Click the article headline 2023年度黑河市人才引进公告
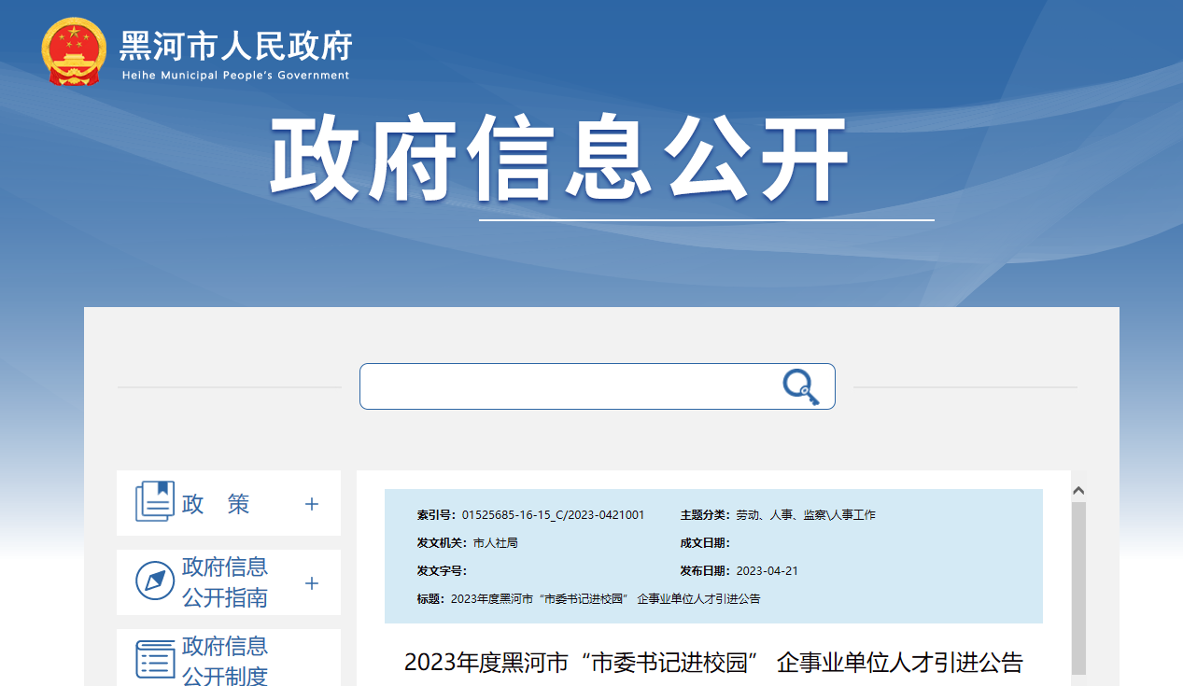Screen dimensions: 1183x686 coord(713,663)
